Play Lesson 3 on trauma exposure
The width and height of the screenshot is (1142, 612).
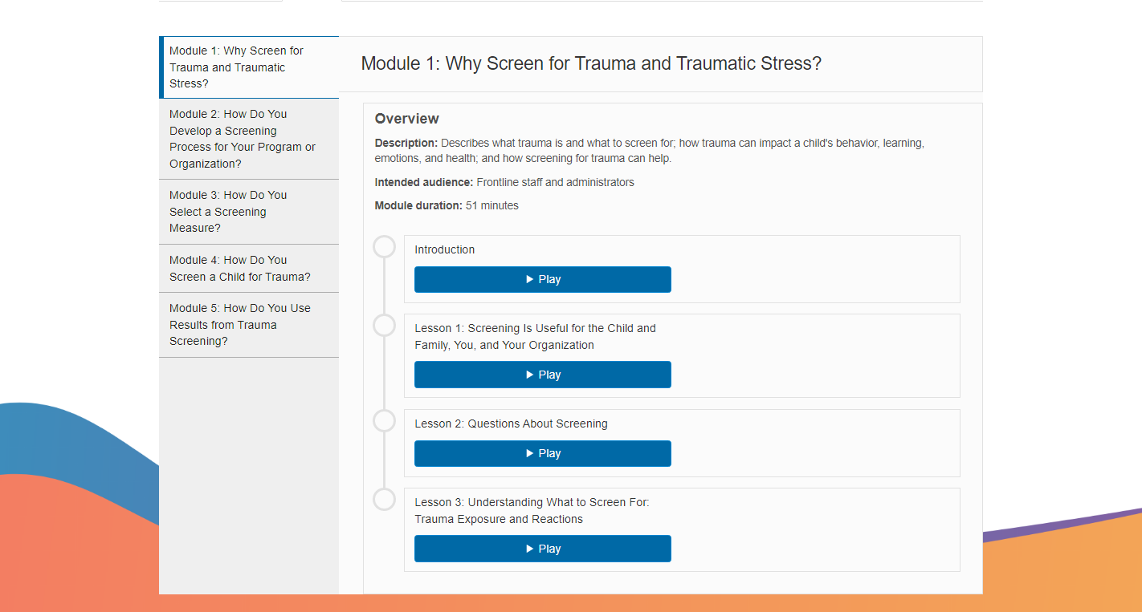click(x=542, y=549)
